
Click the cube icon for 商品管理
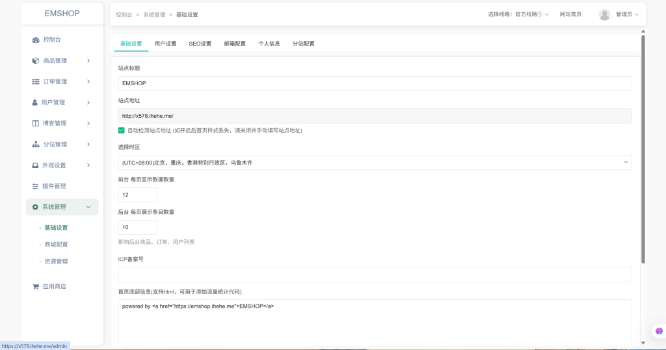pyautogui.click(x=36, y=61)
